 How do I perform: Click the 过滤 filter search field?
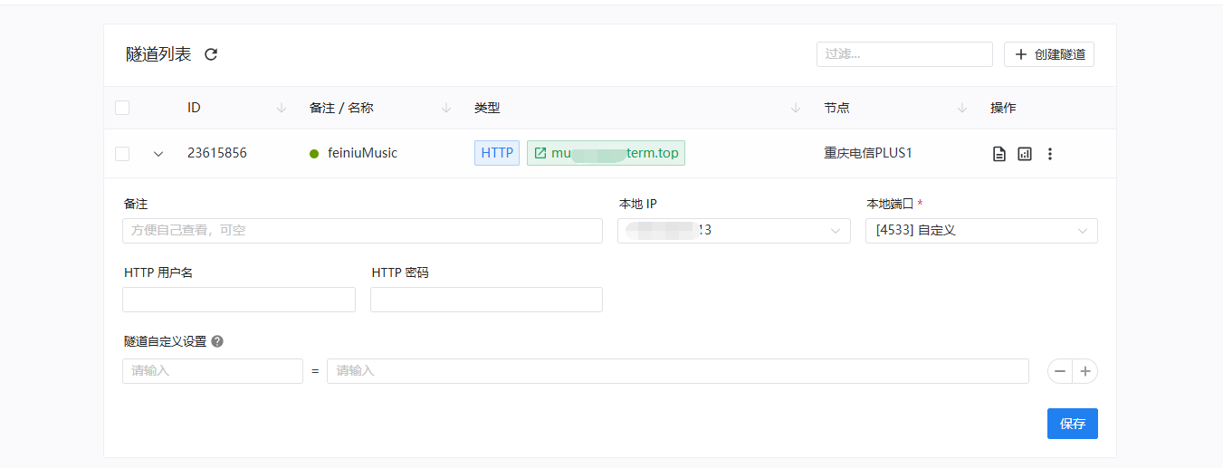[904, 54]
